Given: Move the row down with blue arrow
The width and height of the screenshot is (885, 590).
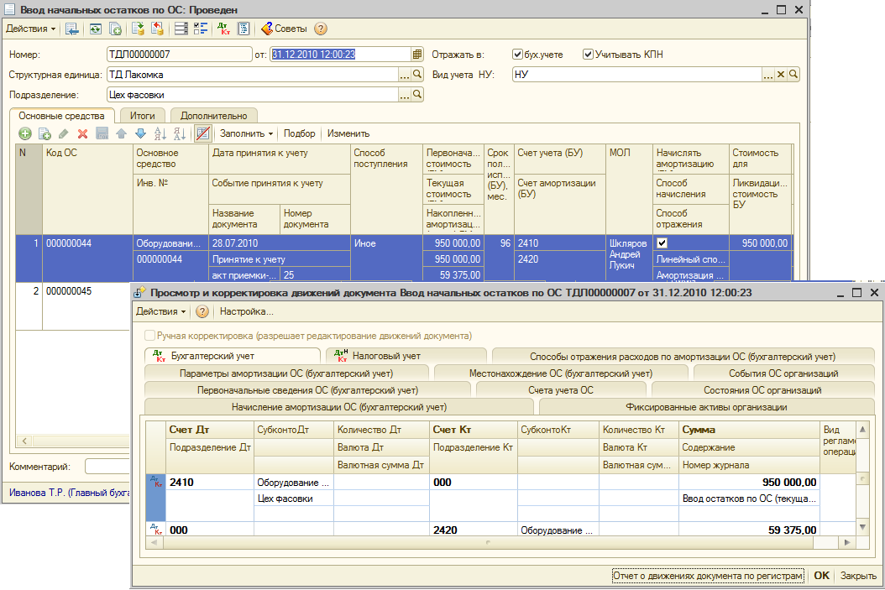Looking at the screenshot, I should (x=140, y=133).
